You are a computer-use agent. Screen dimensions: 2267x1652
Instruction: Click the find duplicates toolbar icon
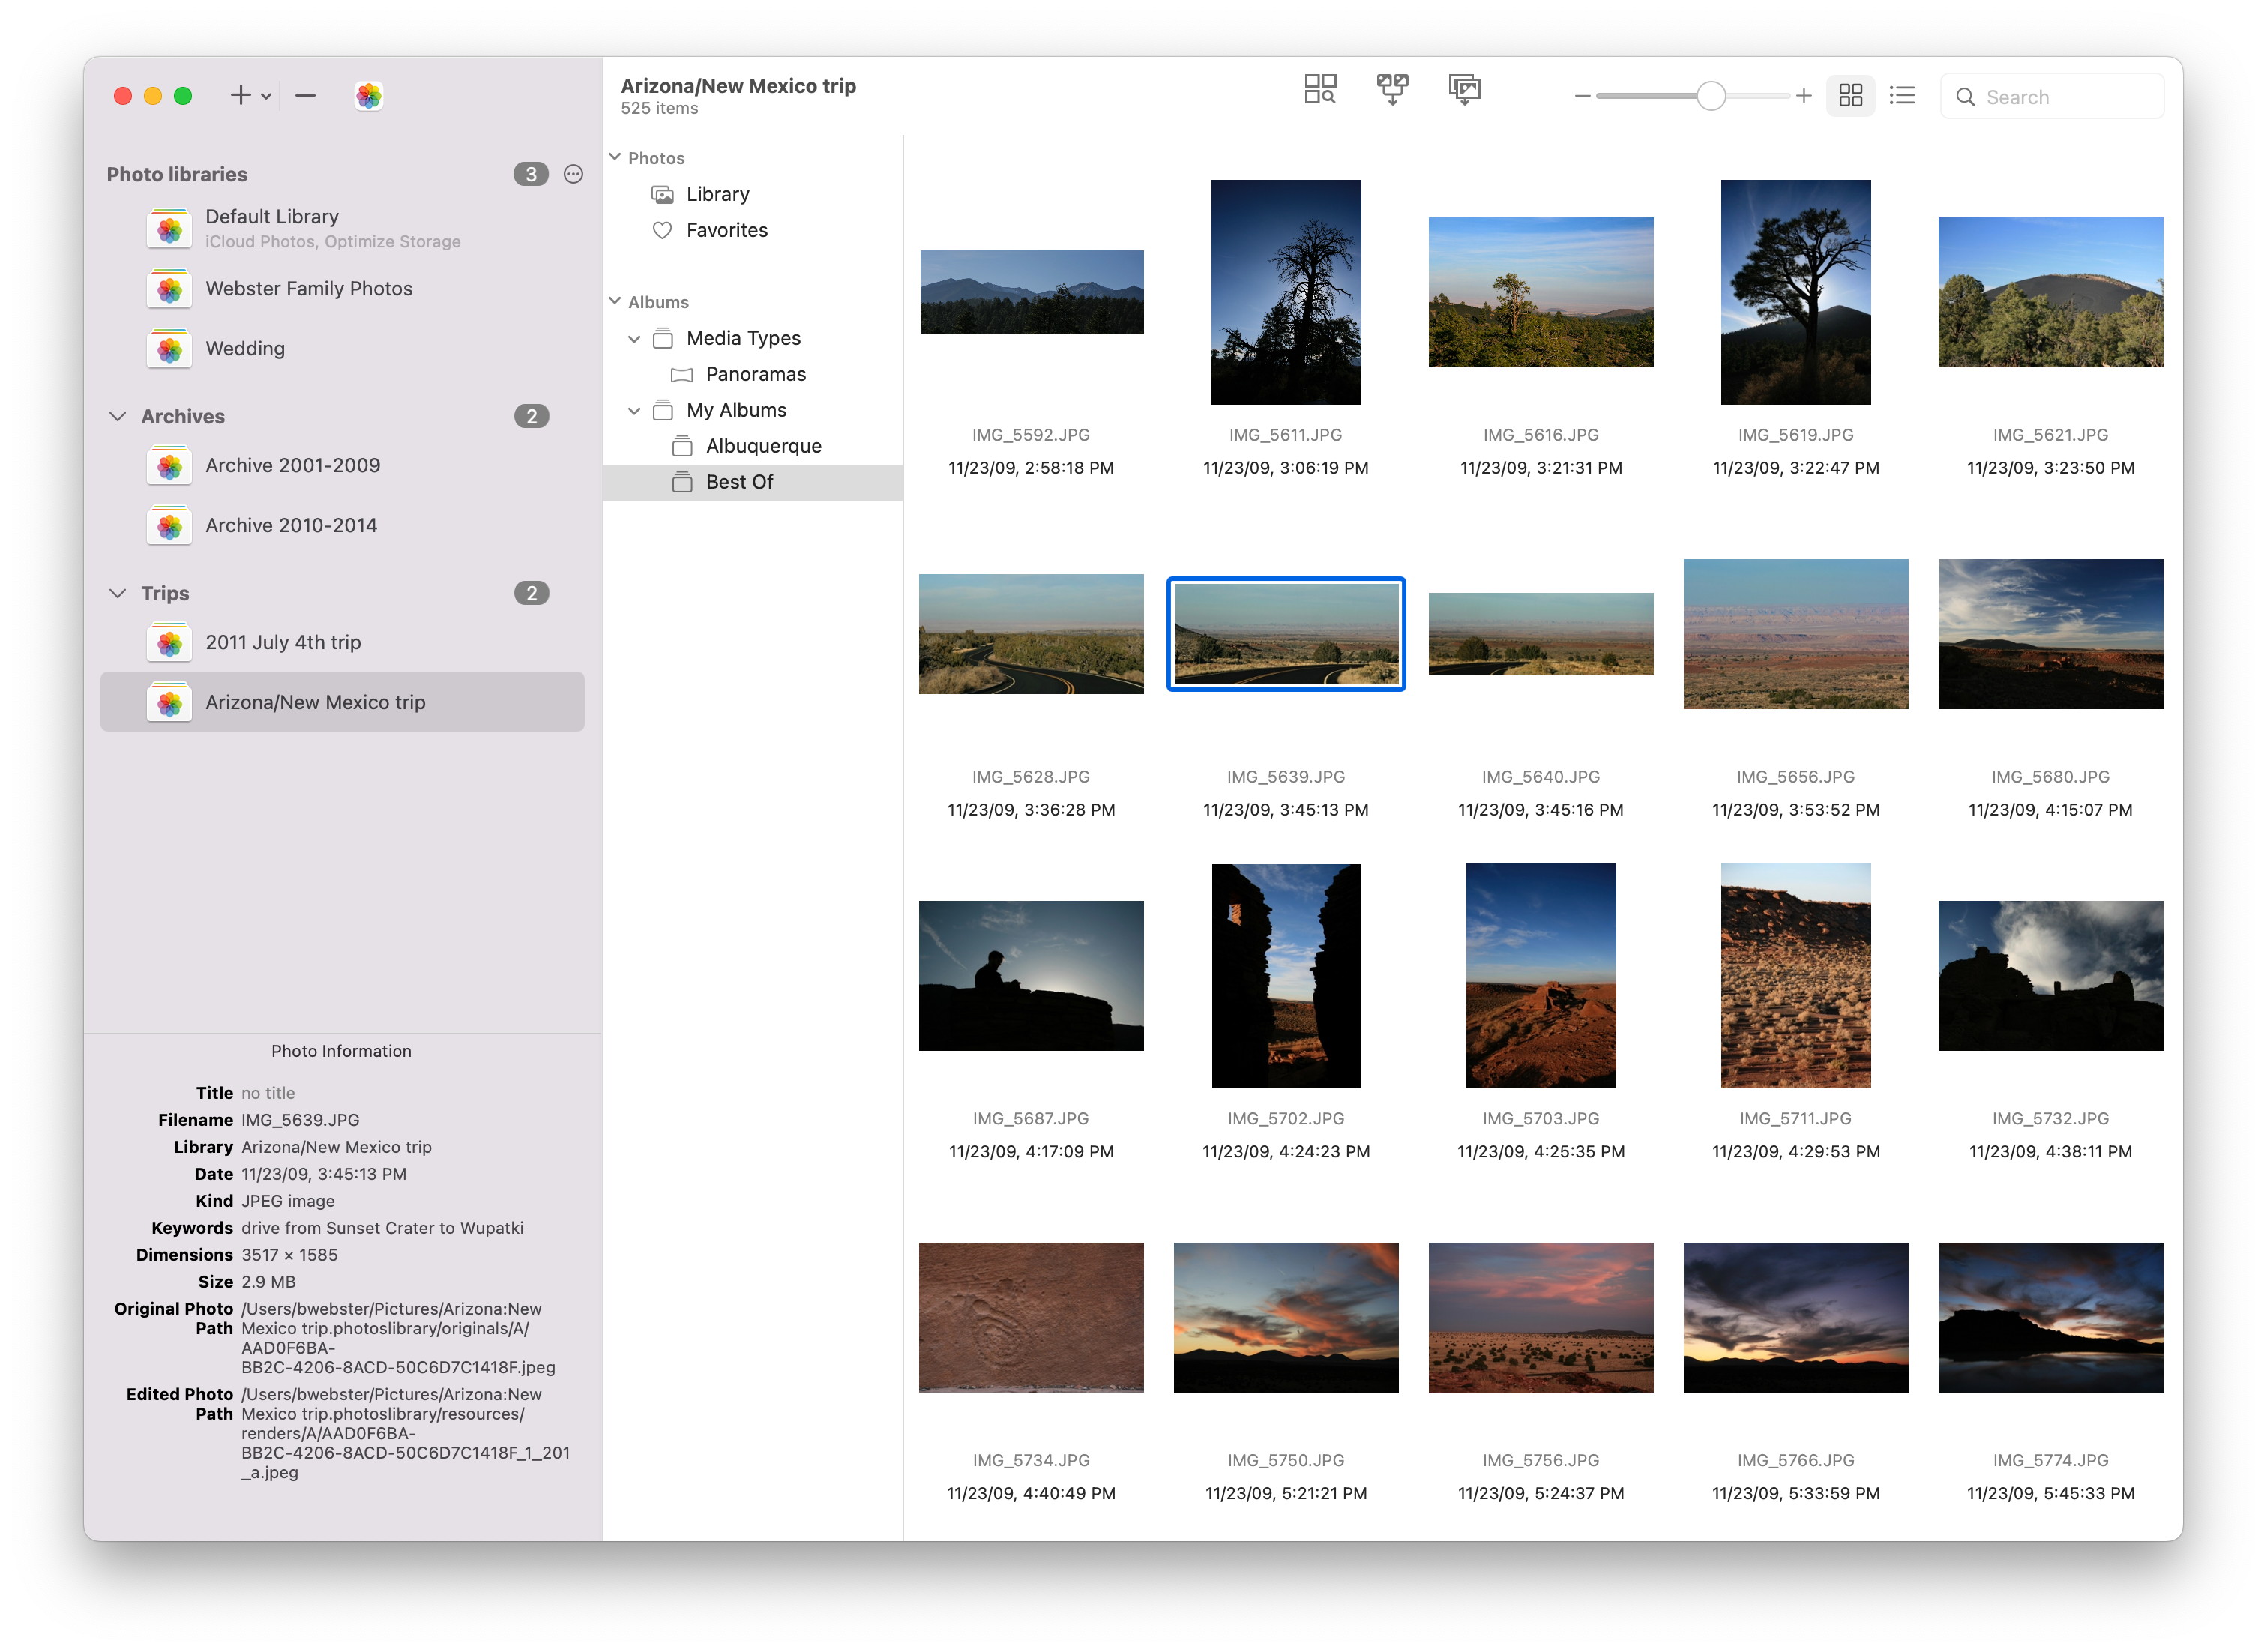1319,90
